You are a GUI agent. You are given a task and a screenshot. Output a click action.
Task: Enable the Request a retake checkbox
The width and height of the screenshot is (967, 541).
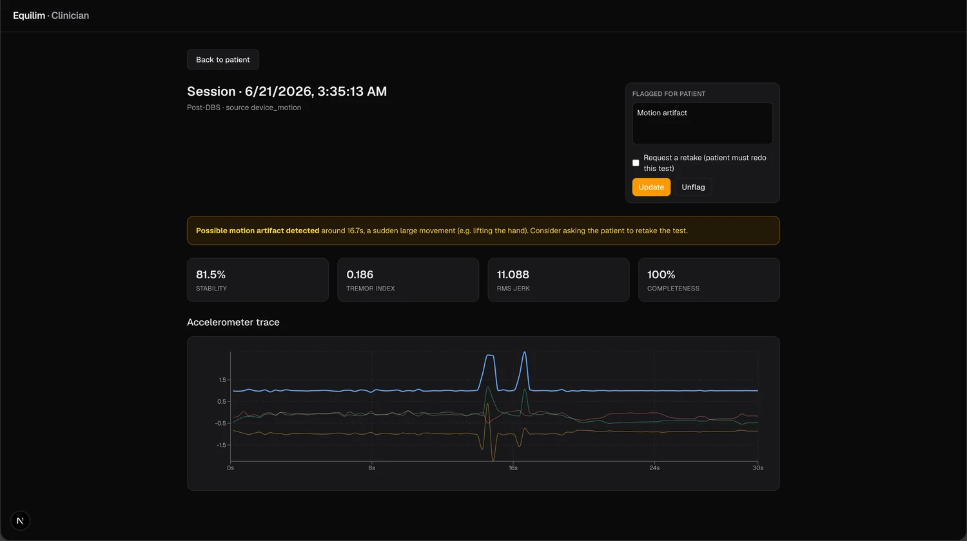(636, 163)
